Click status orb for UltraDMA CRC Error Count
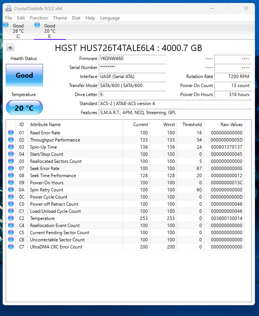Viewport: 259px width, 316px height. tap(11, 247)
